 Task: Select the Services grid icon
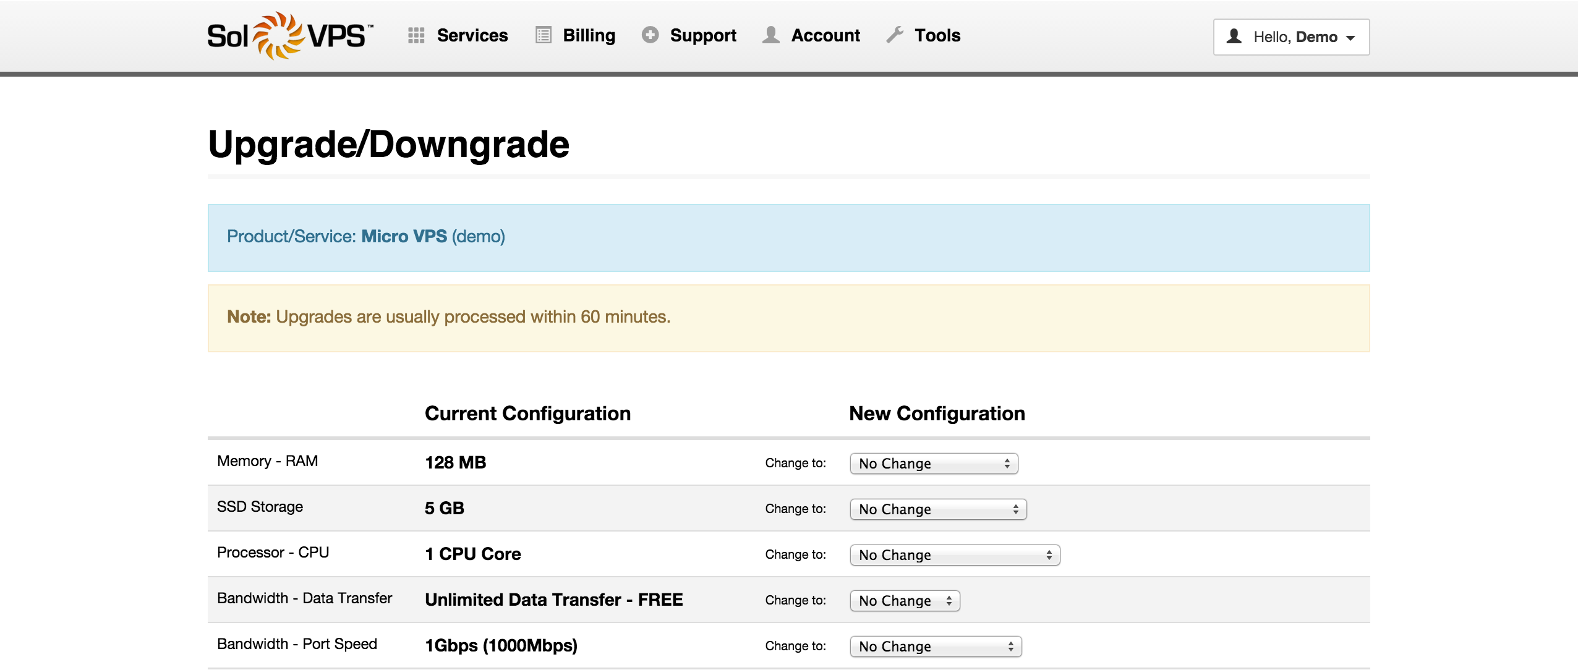click(416, 35)
